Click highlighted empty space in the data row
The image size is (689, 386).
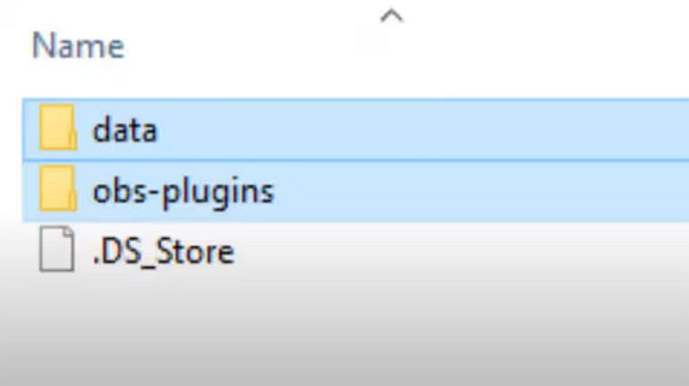point(422,129)
